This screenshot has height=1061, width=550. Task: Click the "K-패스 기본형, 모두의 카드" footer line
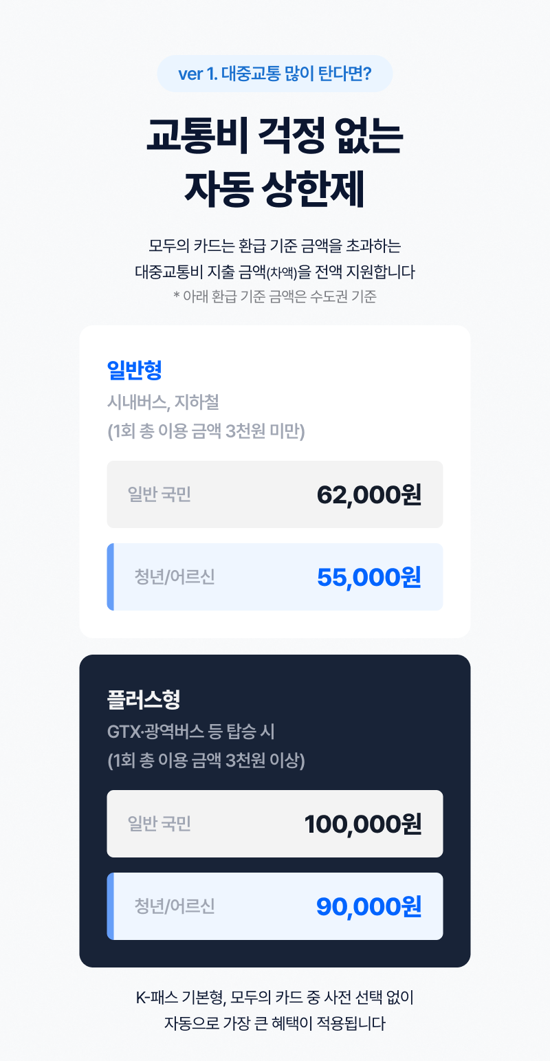274,996
